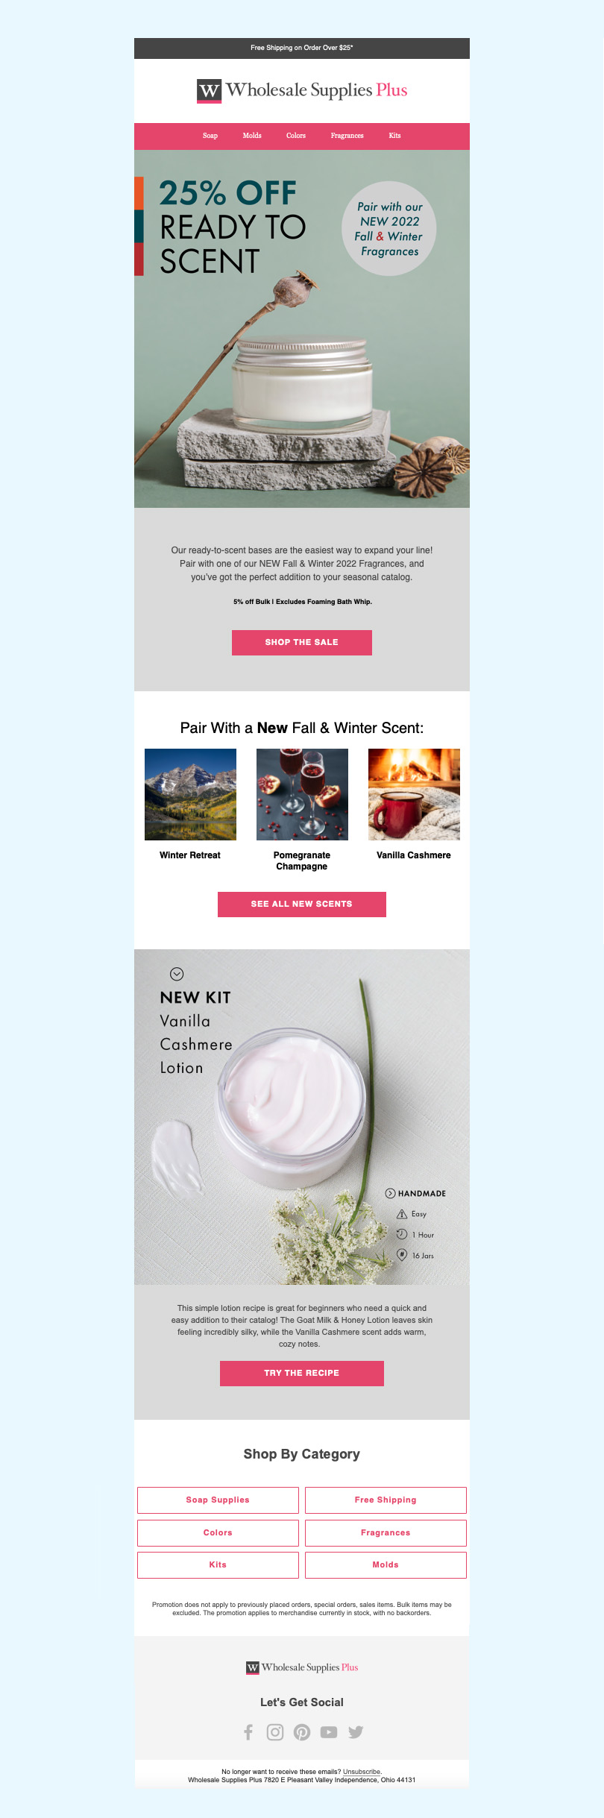Open the Facebook social icon
604x1818 pixels.
[248, 1731]
